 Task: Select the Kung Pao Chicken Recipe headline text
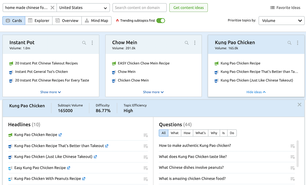pos(36,135)
